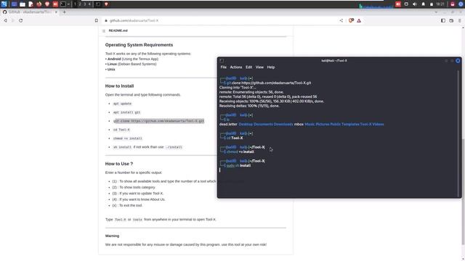Click the Desktop folder in ls output
The image size is (465, 261).
[246, 124]
